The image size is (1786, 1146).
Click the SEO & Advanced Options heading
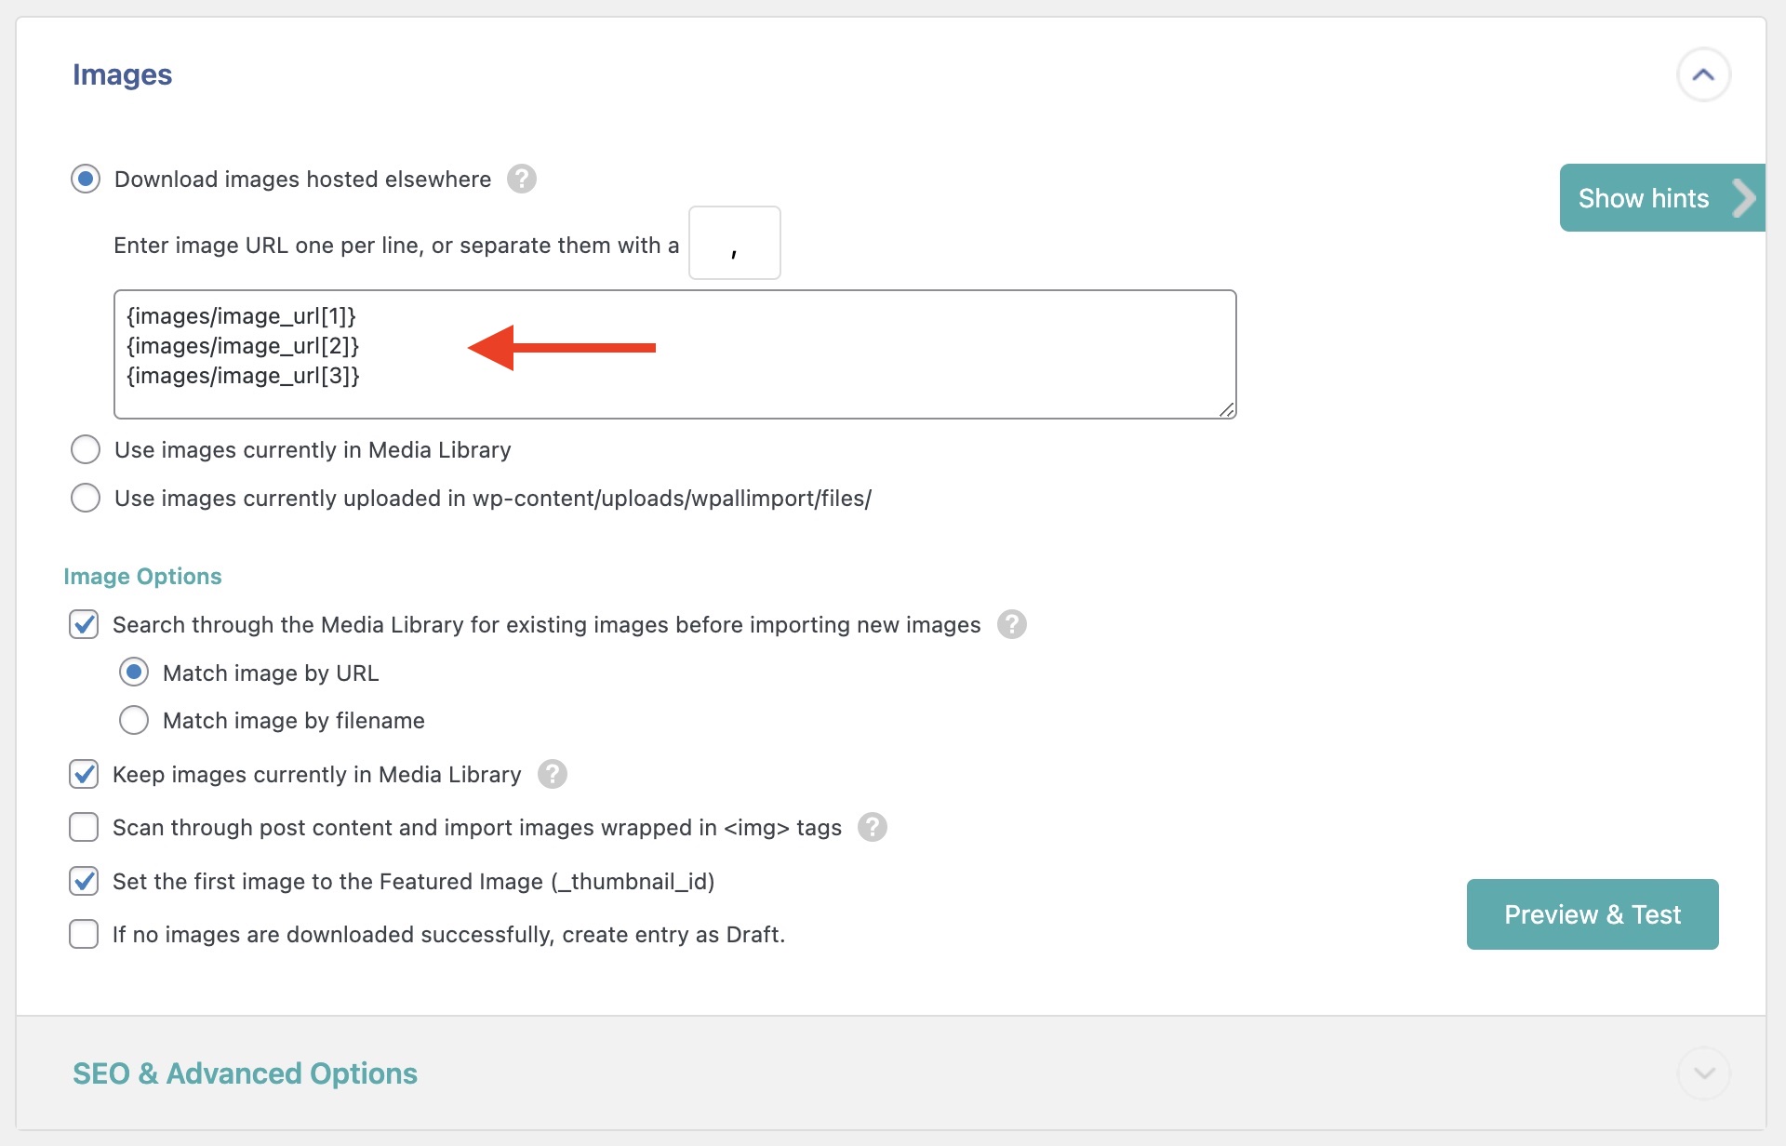tap(245, 1073)
